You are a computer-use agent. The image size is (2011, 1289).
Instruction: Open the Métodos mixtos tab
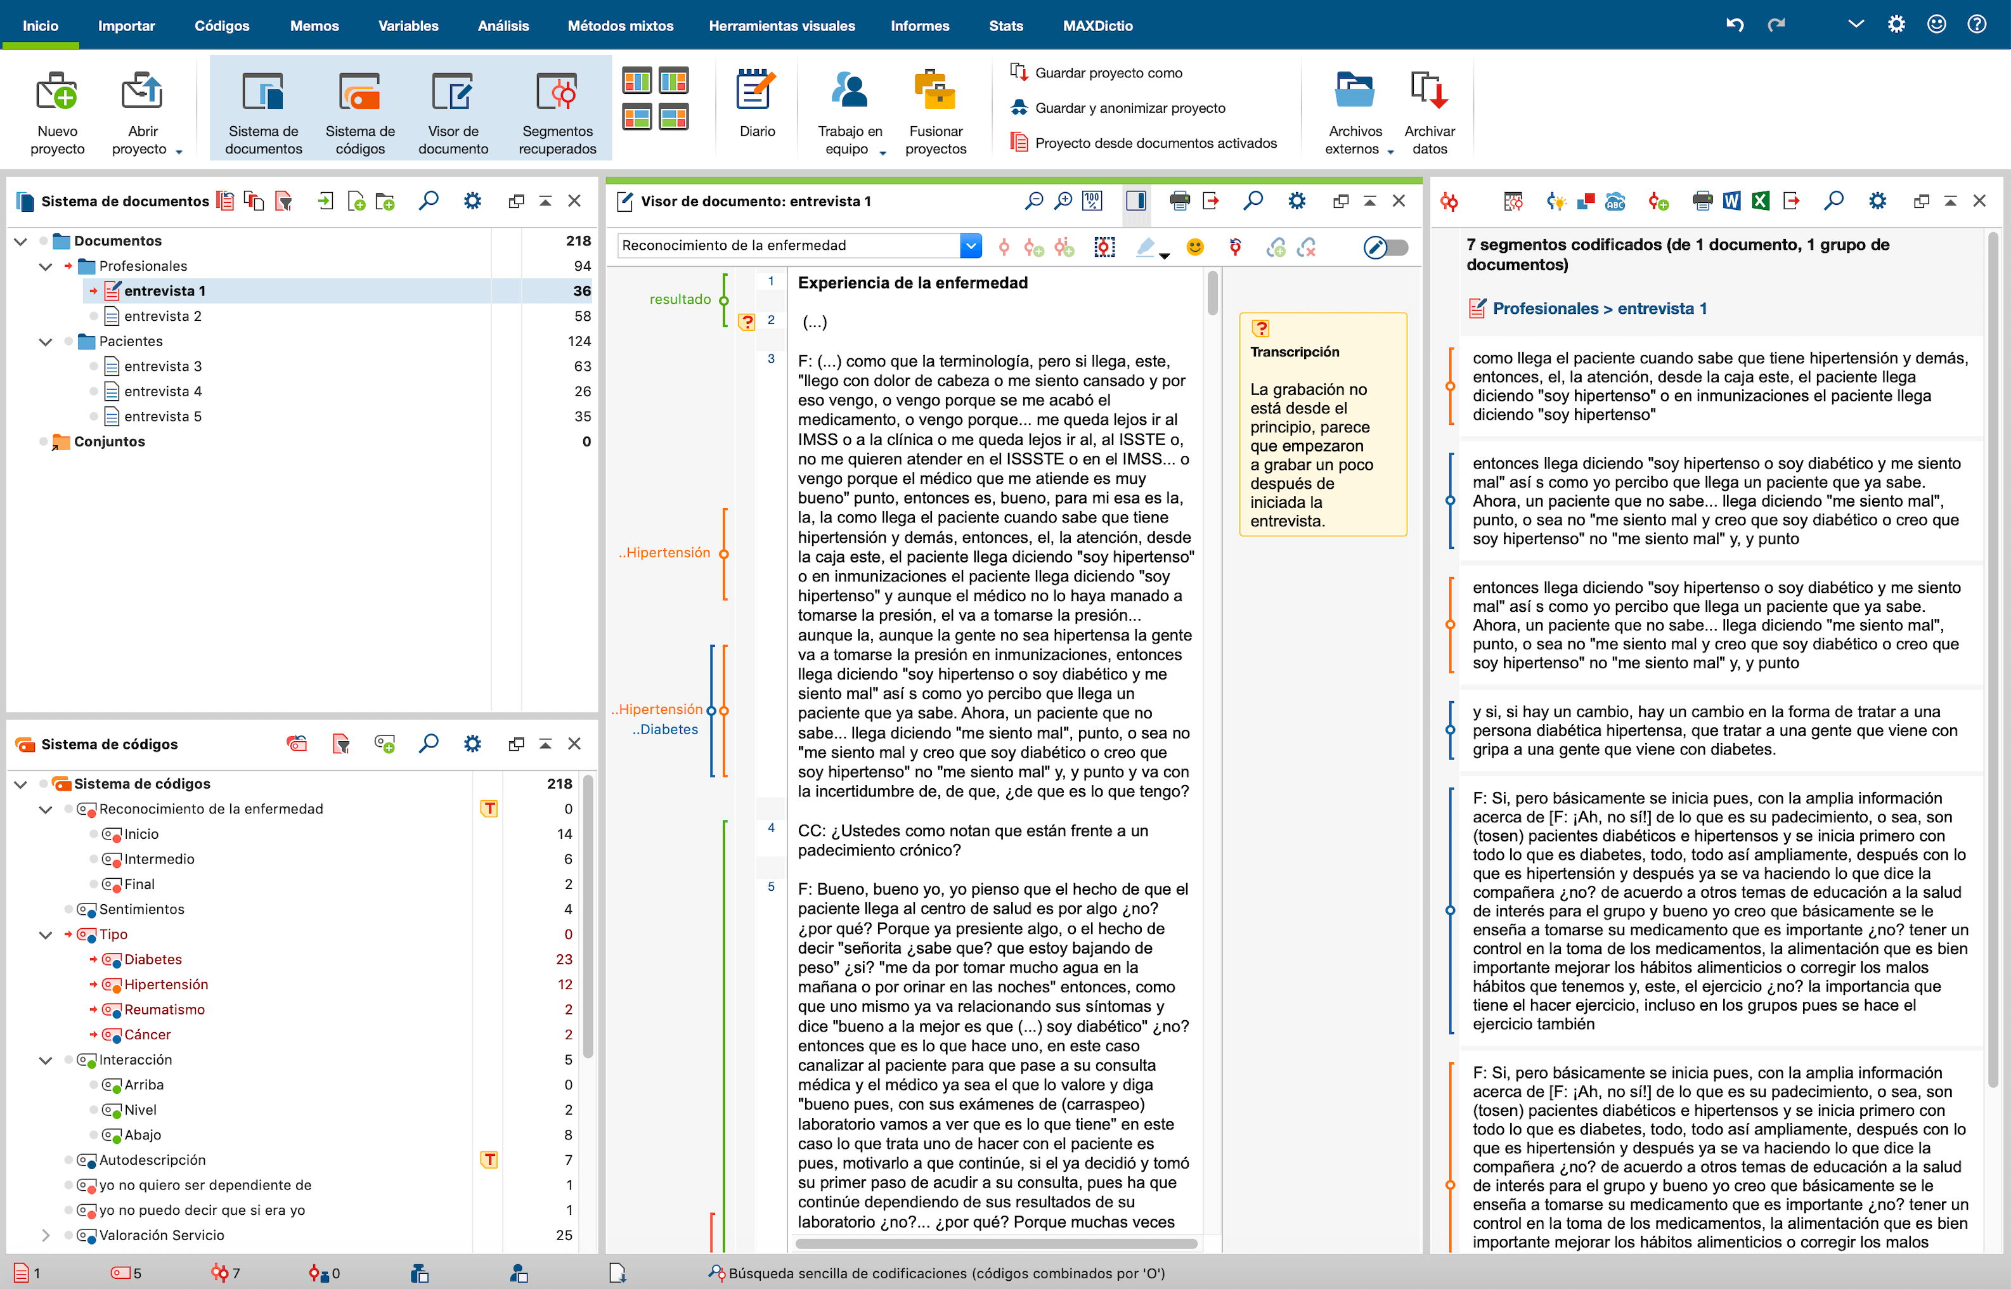[x=620, y=26]
